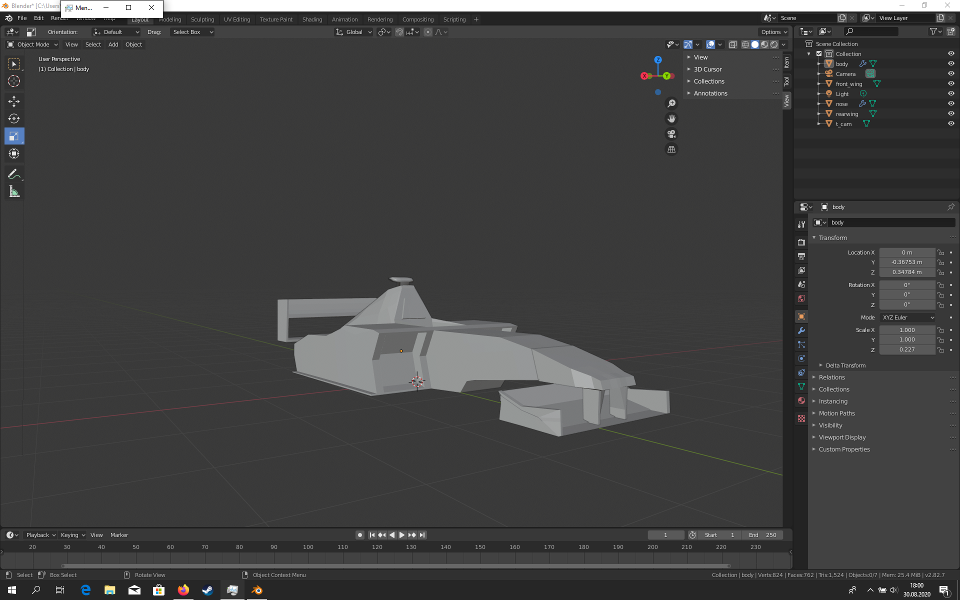Hide the rearwing object in outliner
Image resolution: width=960 pixels, height=600 pixels.
pos(951,114)
